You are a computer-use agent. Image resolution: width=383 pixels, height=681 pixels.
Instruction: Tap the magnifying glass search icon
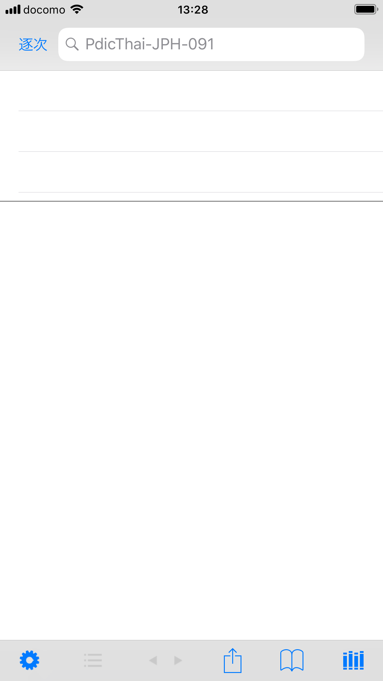72,44
